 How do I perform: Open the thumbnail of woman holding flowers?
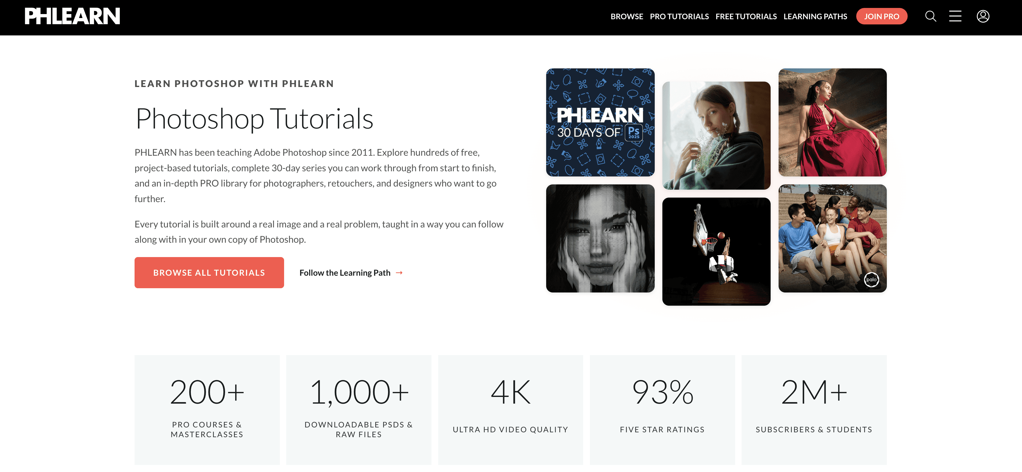716,136
